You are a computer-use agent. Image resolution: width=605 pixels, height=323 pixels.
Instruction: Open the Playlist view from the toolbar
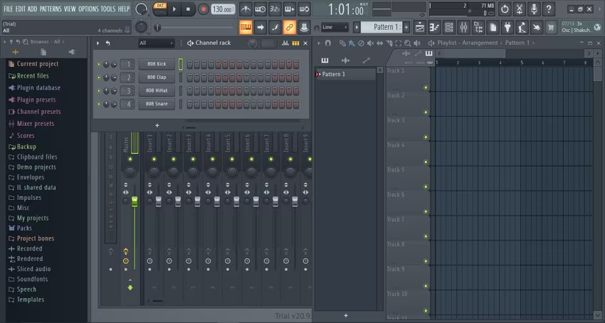click(x=420, y=27)
